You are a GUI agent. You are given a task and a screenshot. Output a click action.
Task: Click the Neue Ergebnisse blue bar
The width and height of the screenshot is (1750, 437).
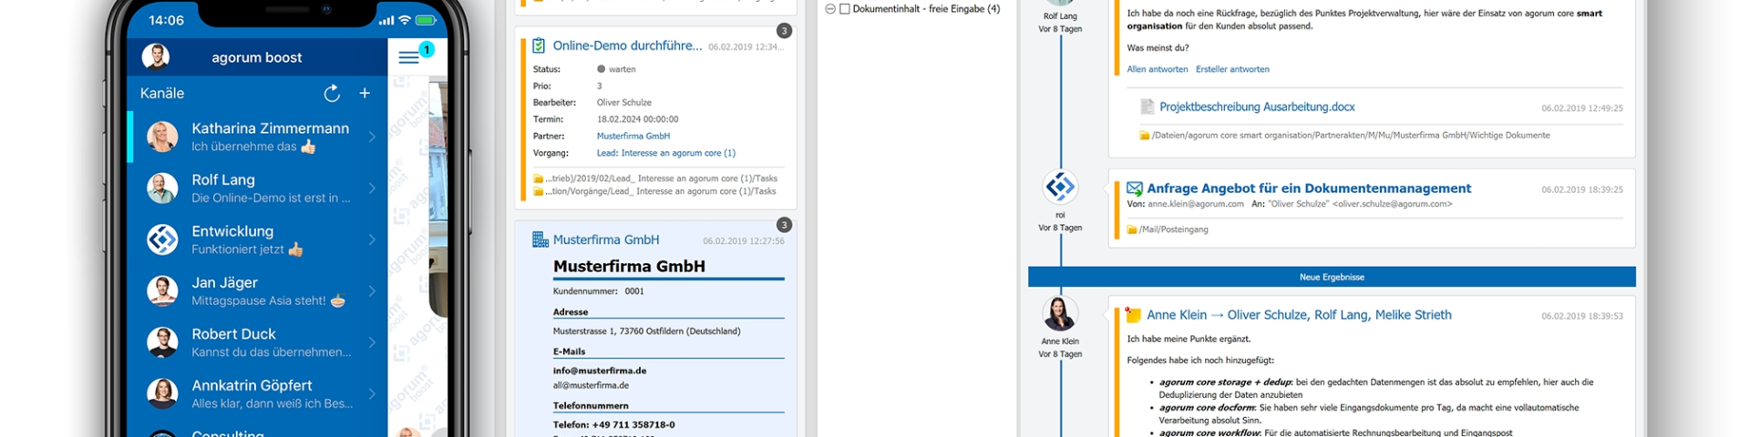(x=1332, y=277)
